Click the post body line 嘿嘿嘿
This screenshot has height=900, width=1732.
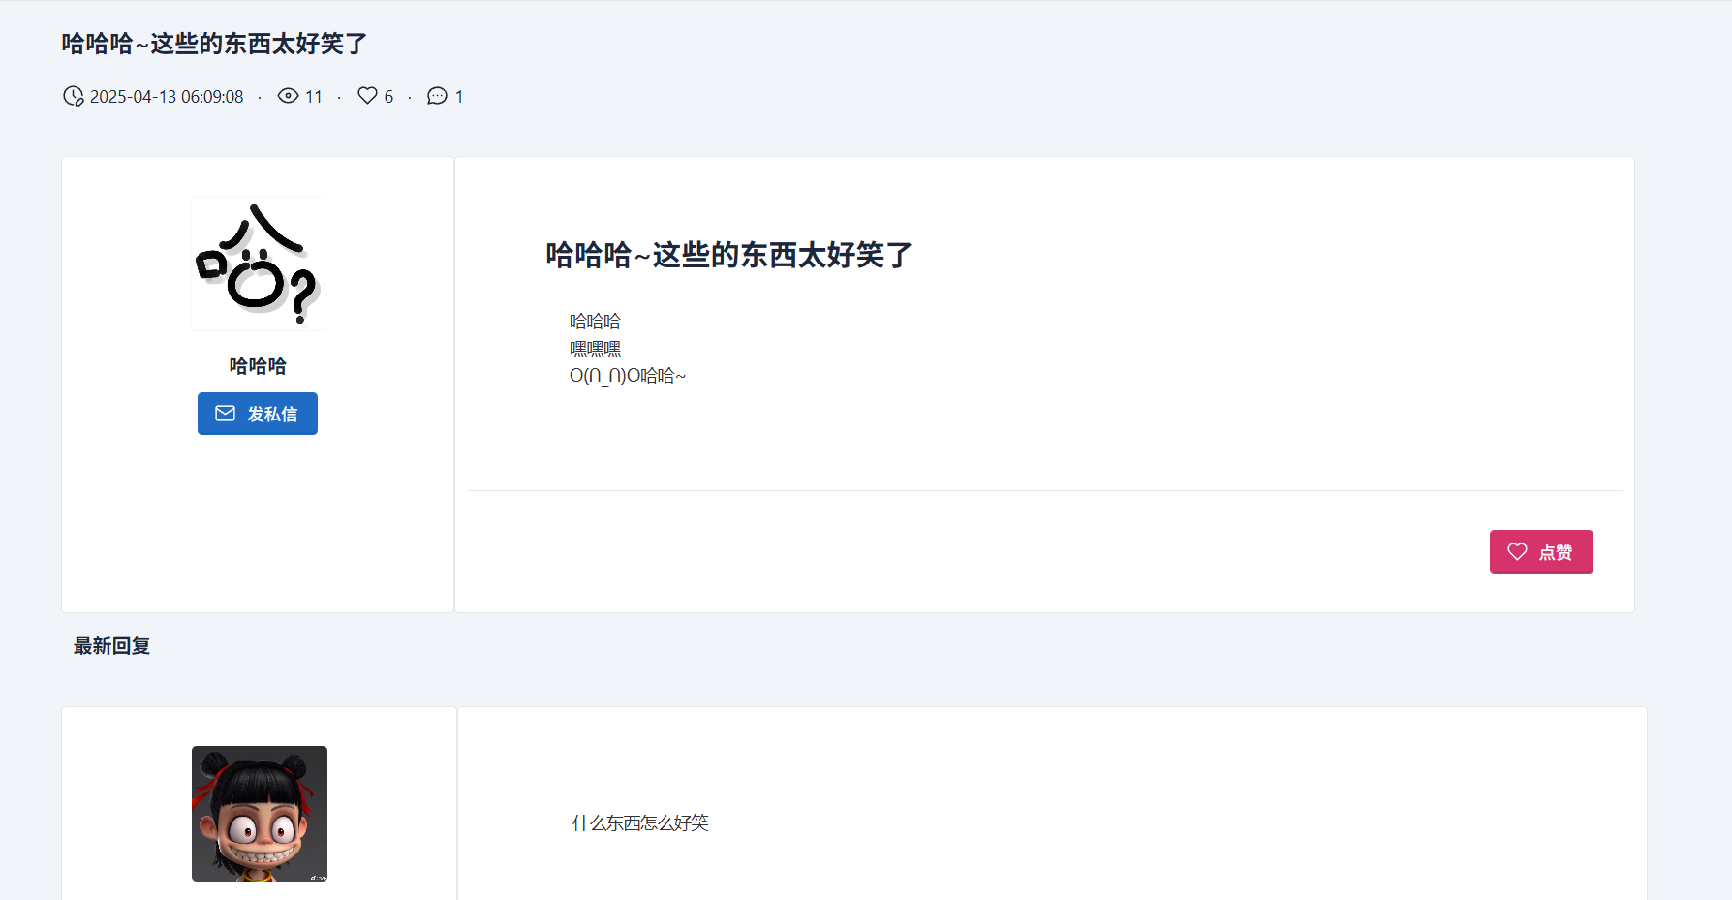click(595, 348)
